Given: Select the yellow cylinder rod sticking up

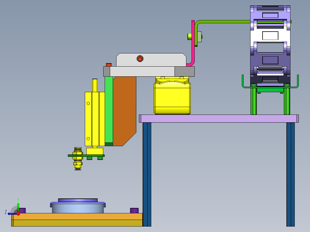Looking at the screenshot, I should [x=95, y=85].
